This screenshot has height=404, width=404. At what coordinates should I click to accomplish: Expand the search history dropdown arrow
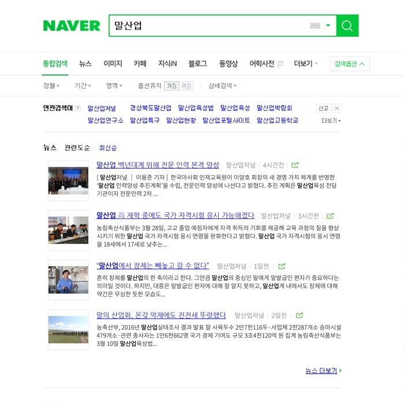[x=328, y=25]
